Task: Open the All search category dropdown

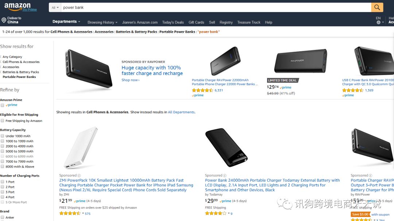Action: click(x=55, y=7)
